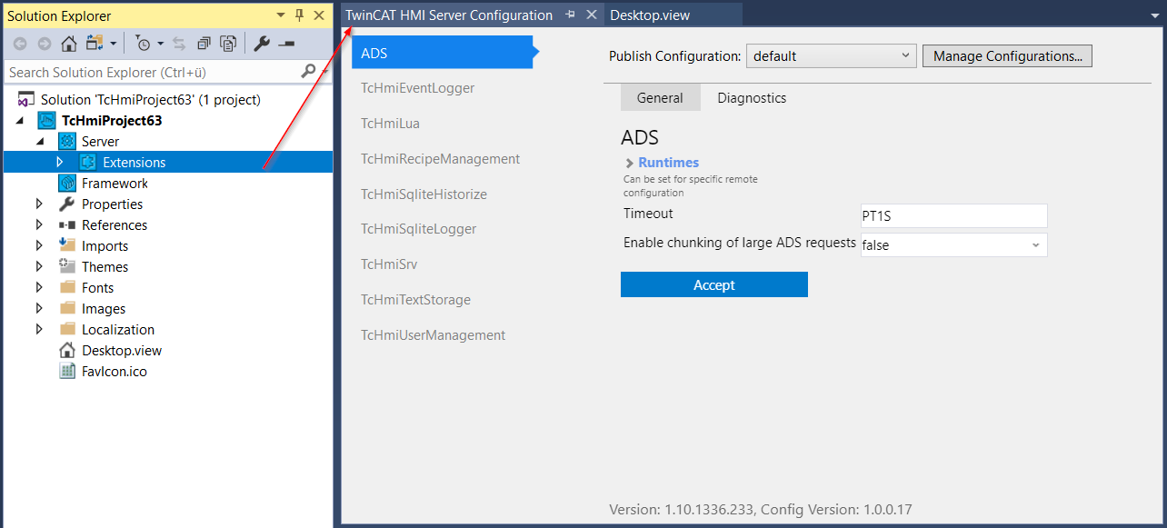This screenshot has width=1167, height=528.
Task: Select TcHmiRecipeManagement extension
Action: point(441,159)
